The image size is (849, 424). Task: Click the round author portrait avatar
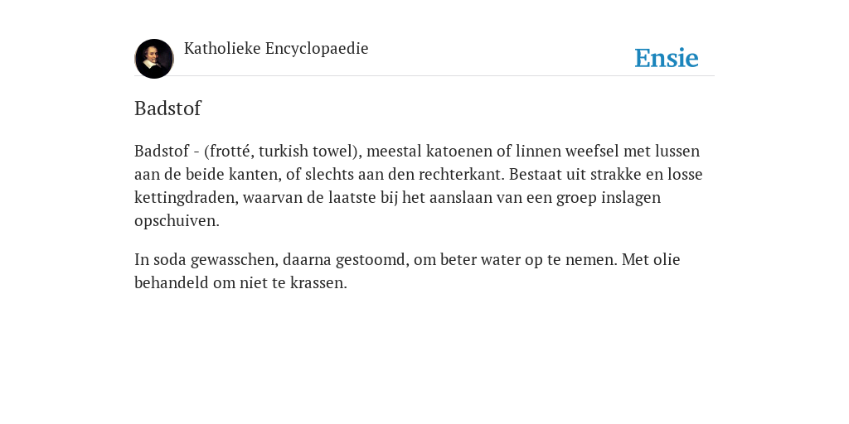154,59
